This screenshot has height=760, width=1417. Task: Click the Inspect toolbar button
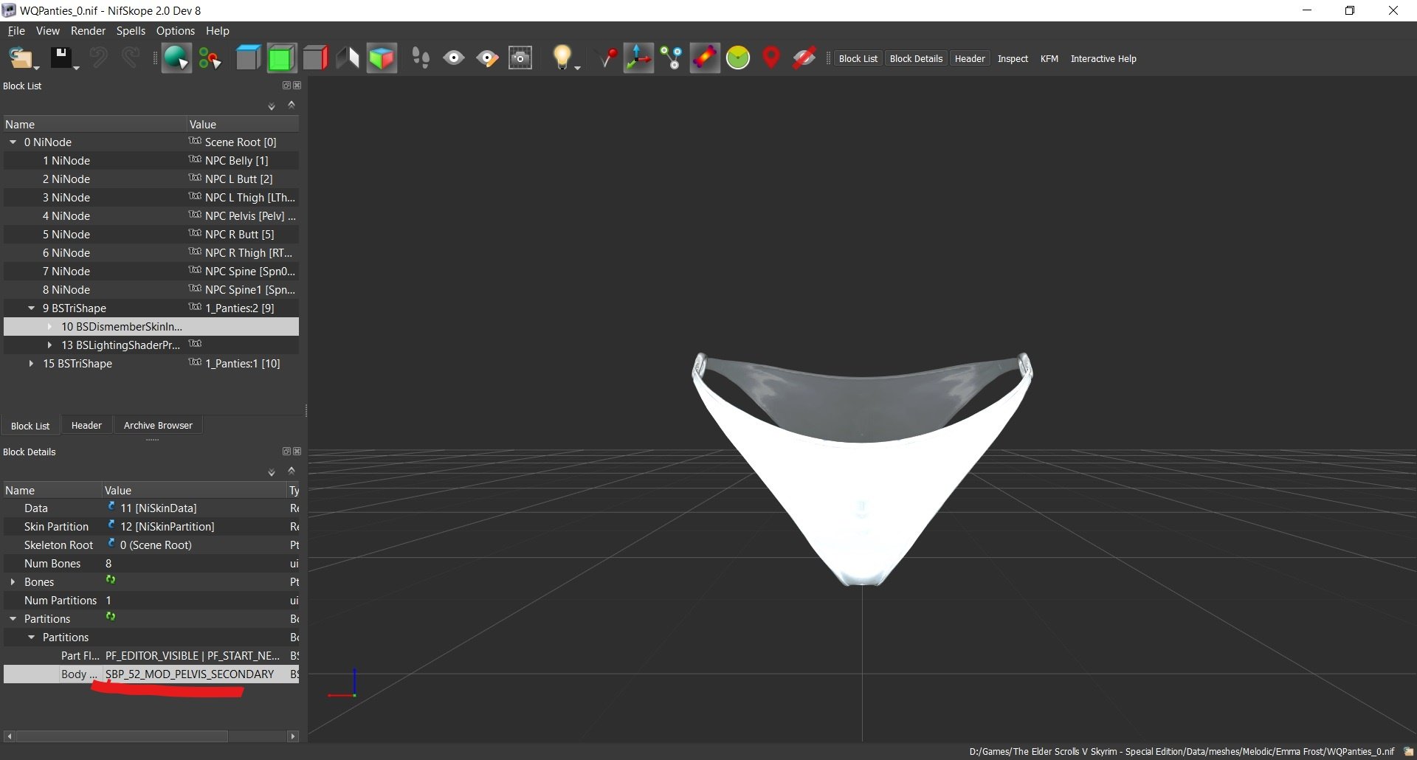pyautogui.click(x=1012, y=59)
